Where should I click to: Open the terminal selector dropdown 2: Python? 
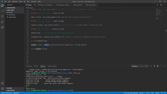140,66
